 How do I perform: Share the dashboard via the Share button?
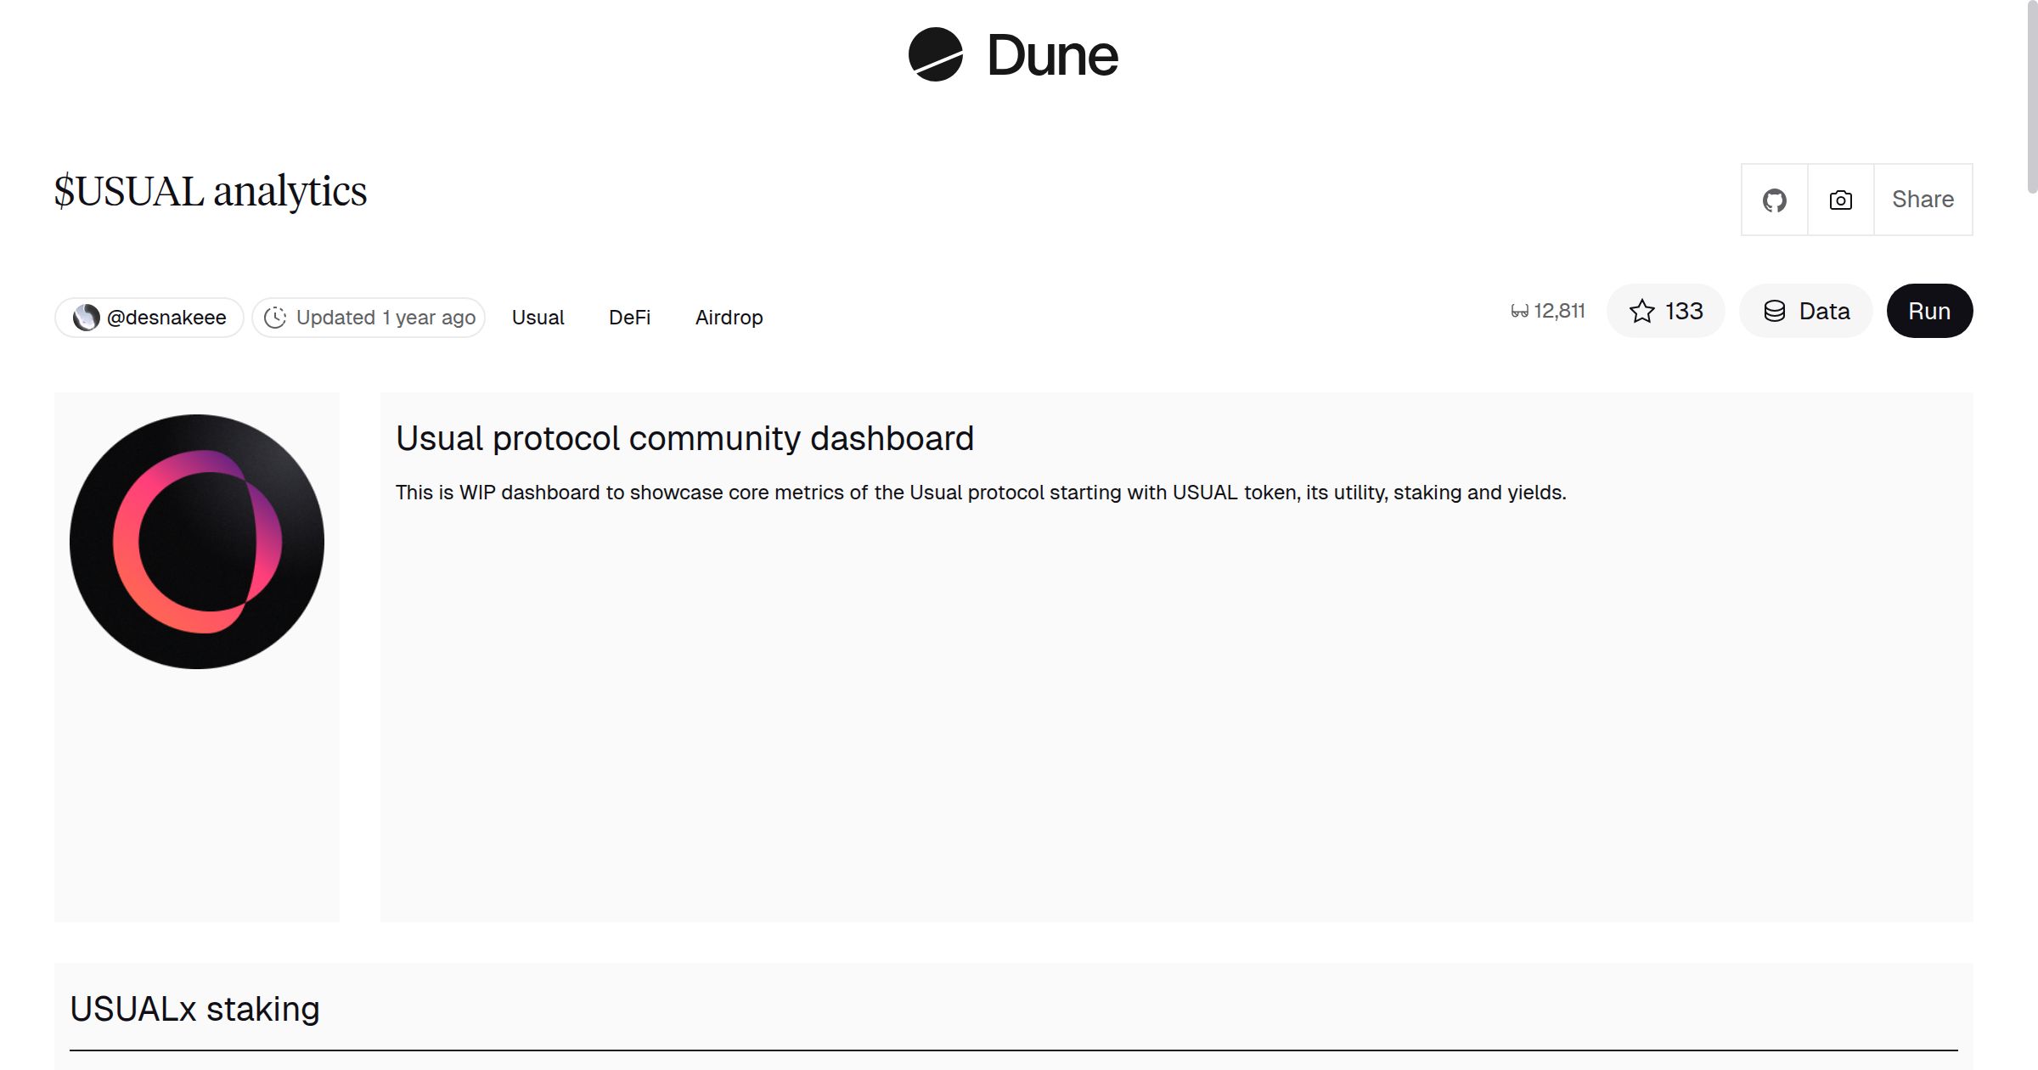coord(1923,199)
